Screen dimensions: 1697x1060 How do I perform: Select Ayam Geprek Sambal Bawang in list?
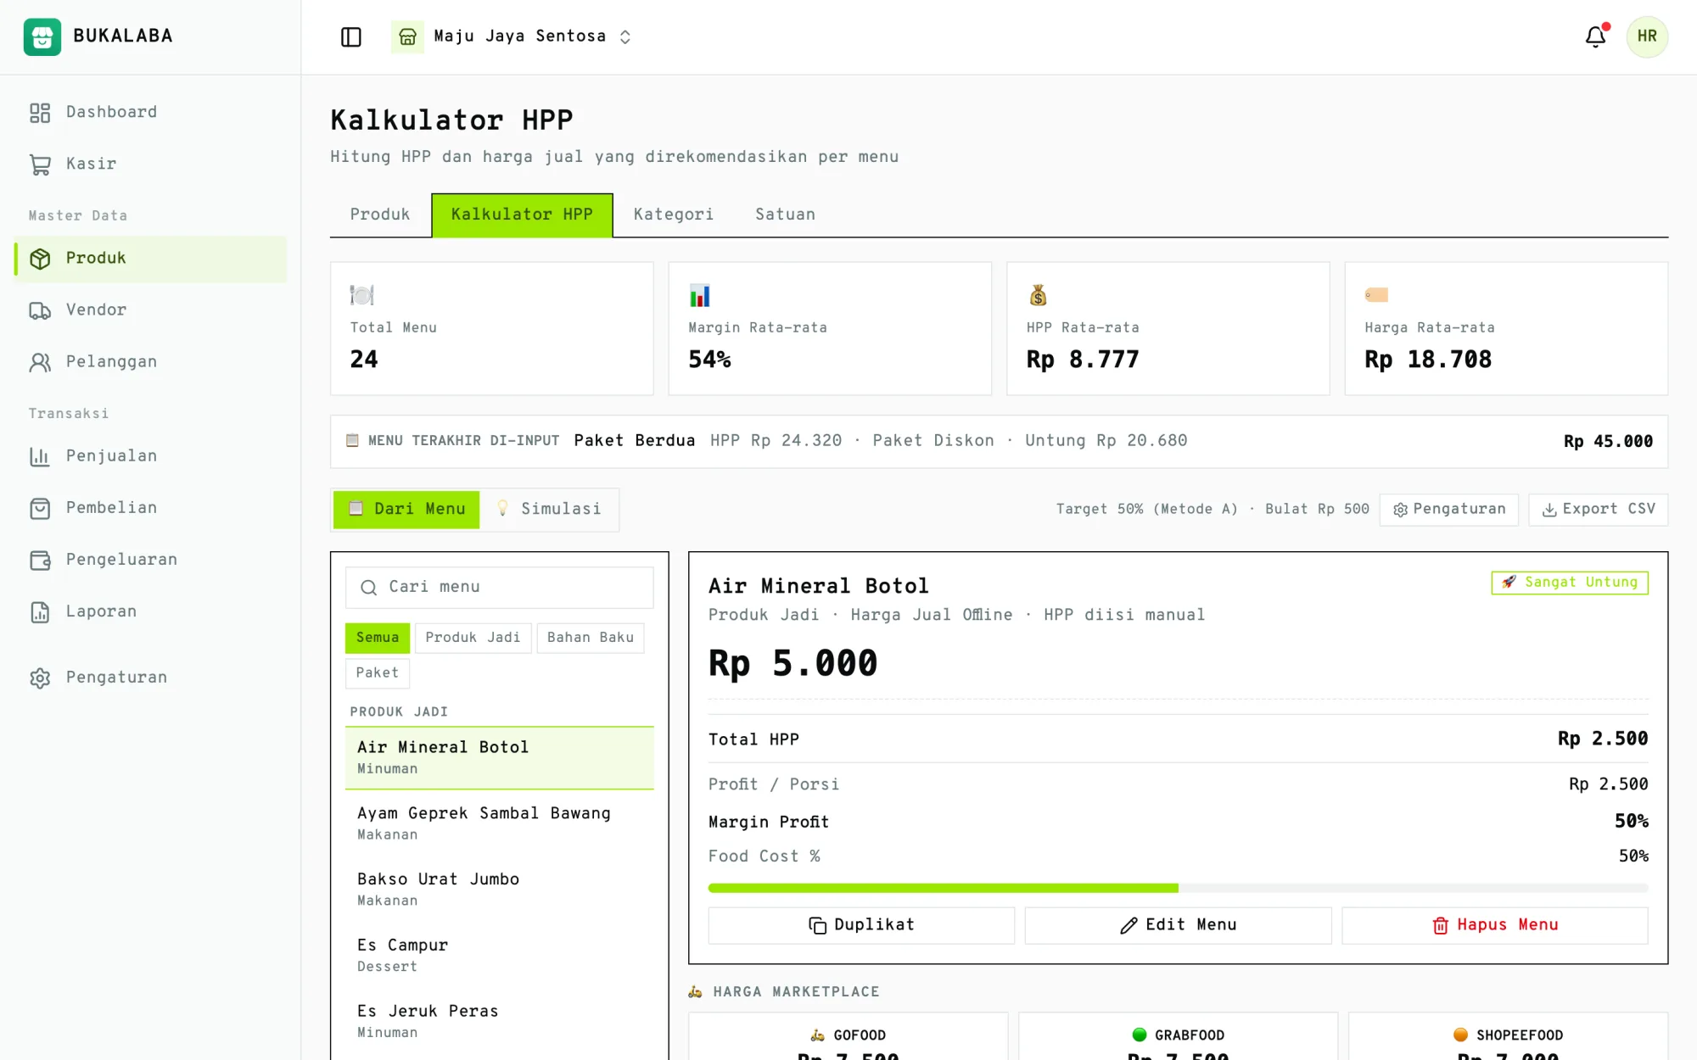click(500, 823)
